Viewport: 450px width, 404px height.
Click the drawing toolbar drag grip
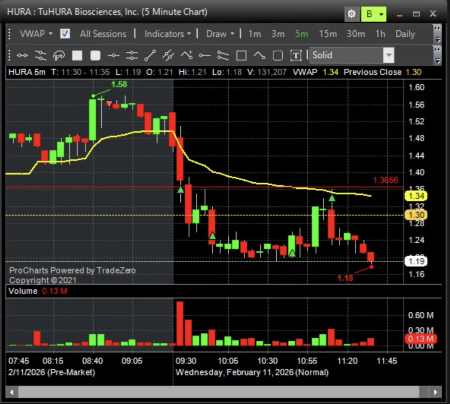point(10,56)
